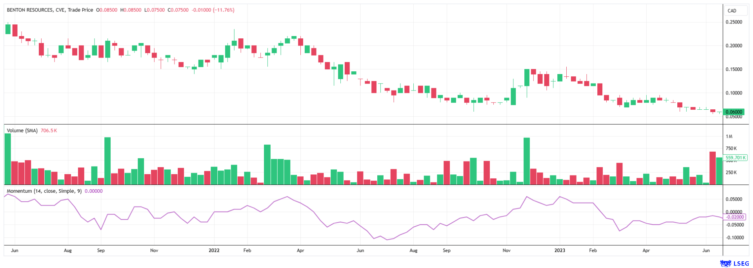Click the 1 M volume axis label
The height and width of the screenshot is (268, 753).
coord(729,137)
